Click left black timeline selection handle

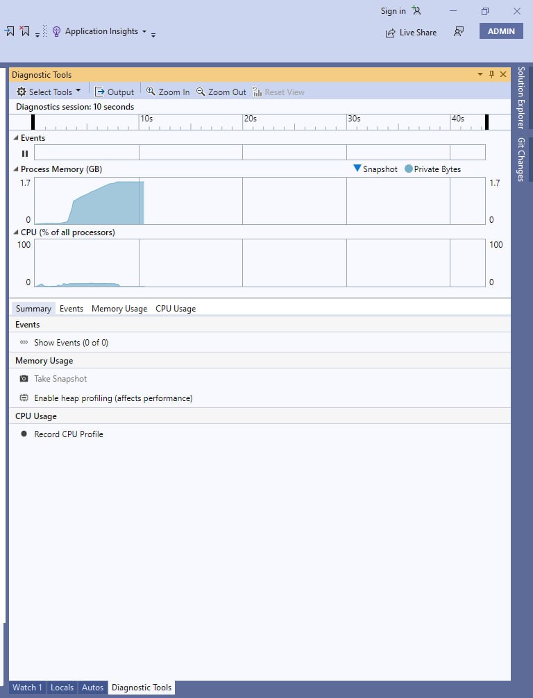pos(33,122)
